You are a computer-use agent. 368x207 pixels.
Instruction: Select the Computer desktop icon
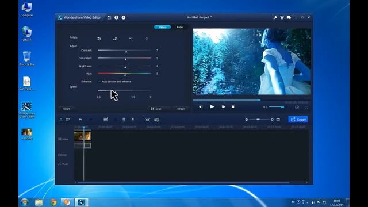(27, 10)
